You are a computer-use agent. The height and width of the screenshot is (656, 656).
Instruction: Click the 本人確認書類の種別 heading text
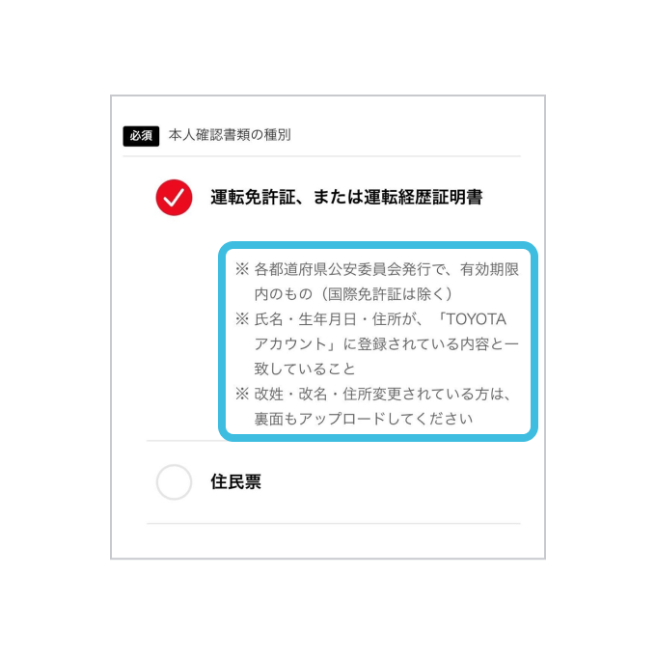click(230, 135)
